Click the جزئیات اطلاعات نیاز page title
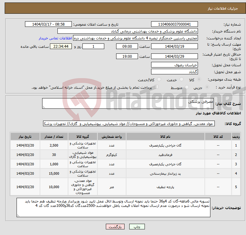The image size is (246, 235). (223, 8)
